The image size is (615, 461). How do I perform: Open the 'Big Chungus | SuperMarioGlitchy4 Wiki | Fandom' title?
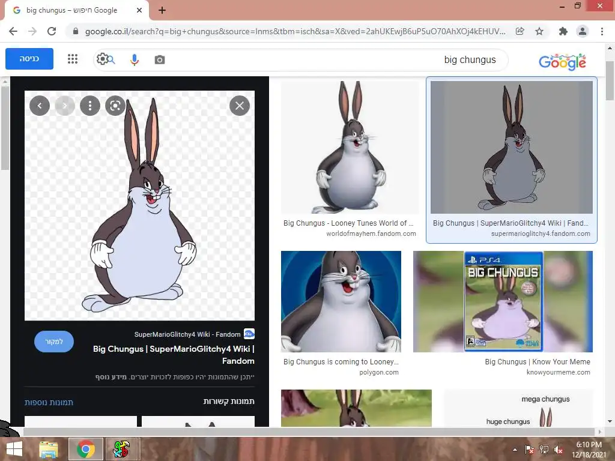point(174,355)
